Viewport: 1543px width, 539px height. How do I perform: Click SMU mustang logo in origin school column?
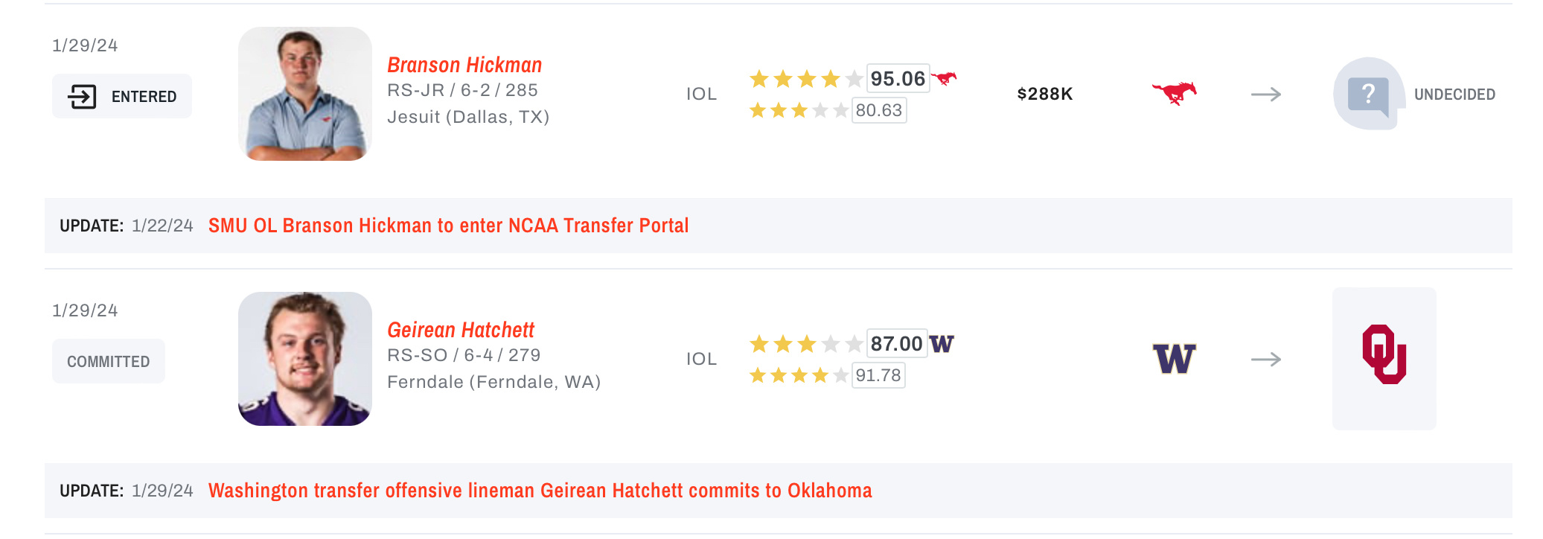coord(1174,93)
